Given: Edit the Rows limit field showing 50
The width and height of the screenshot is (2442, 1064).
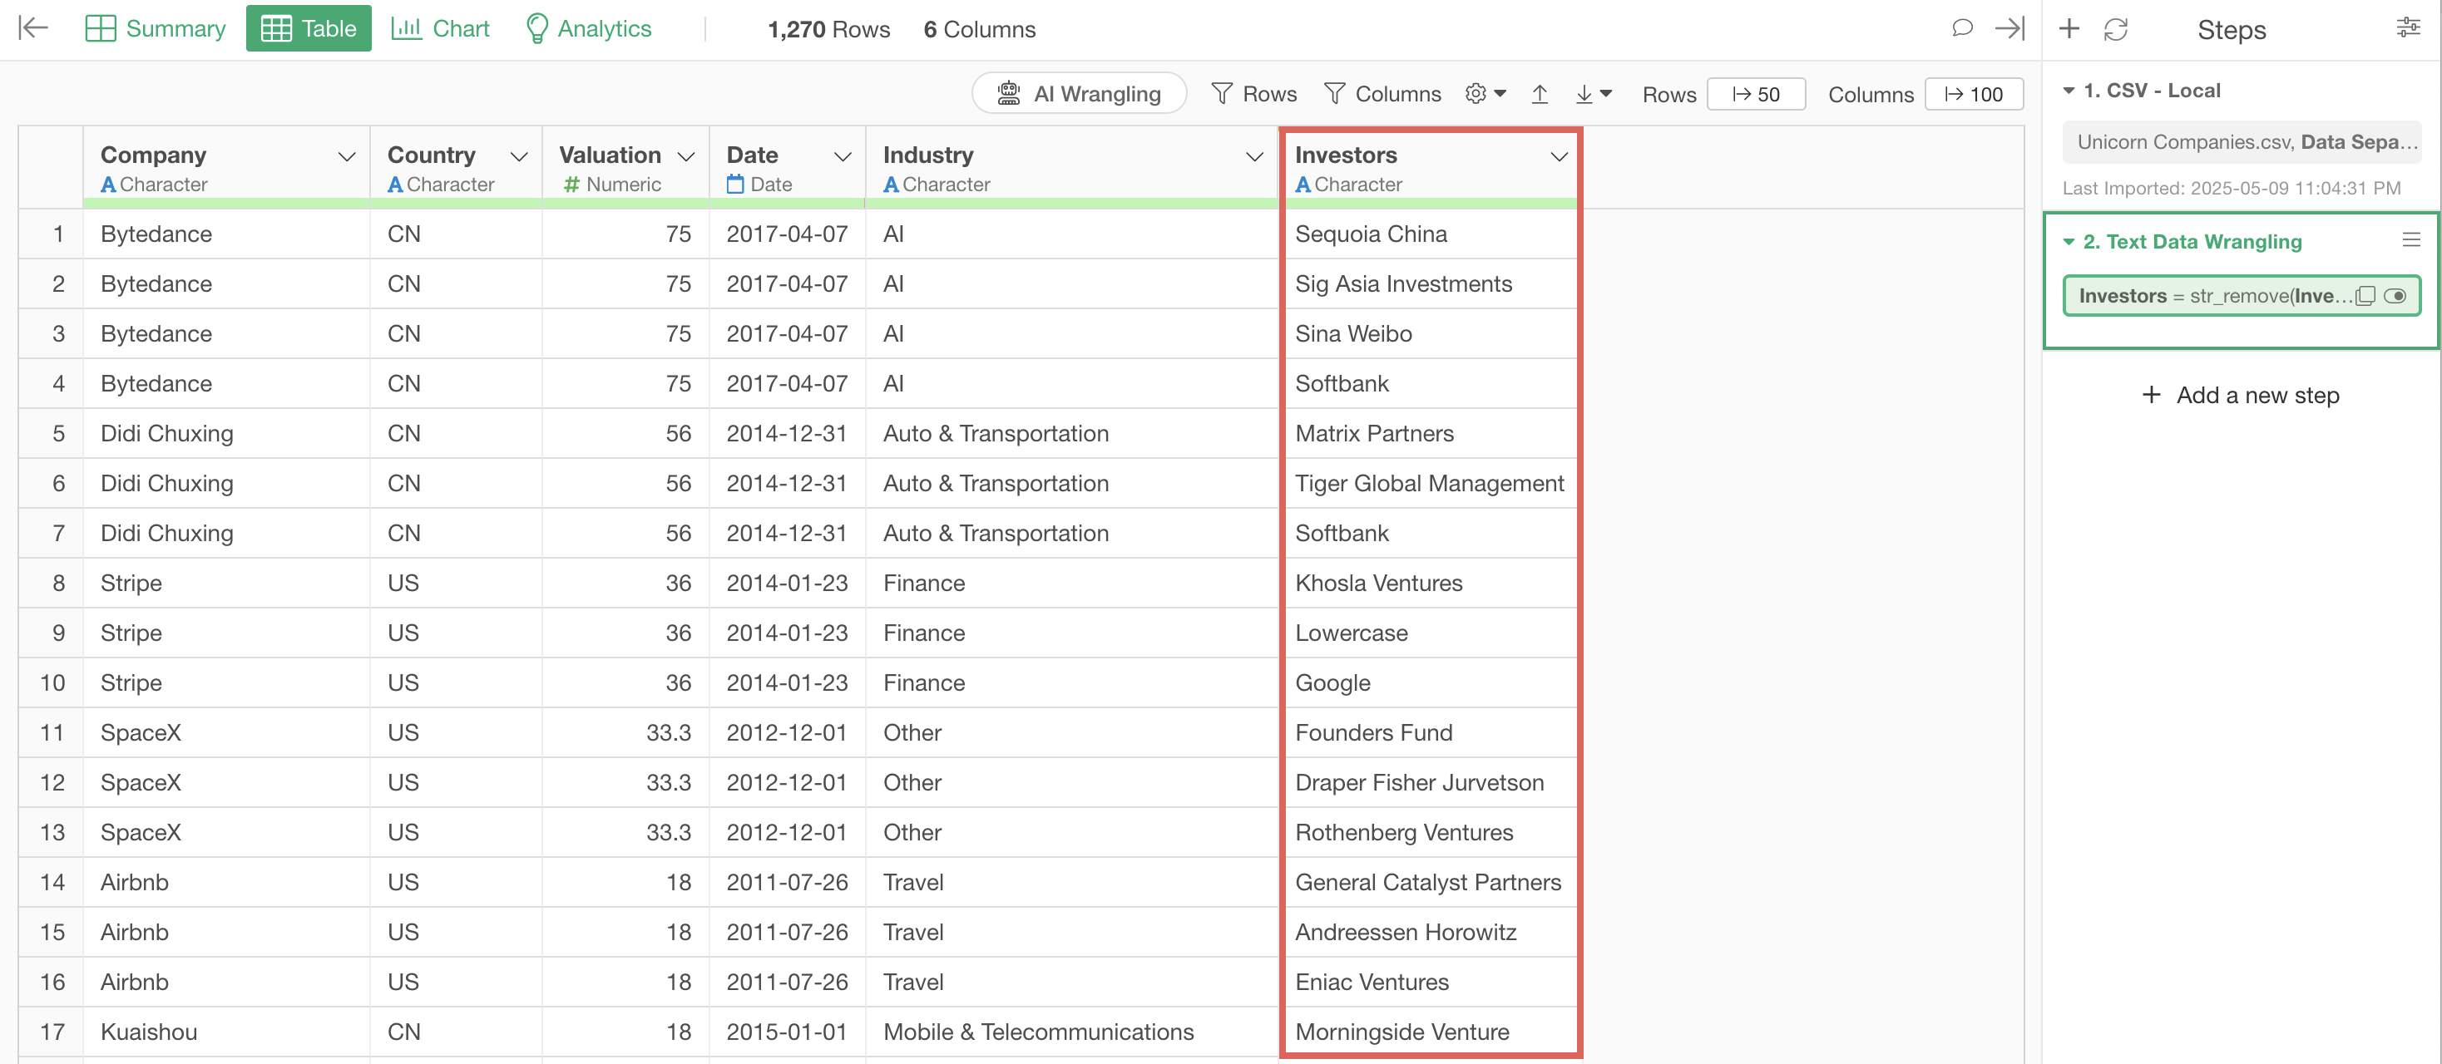Looking at the screenshot, I should pyautogui.click(x=1756, y=94).
